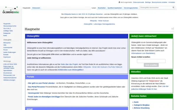Screen dimensions: 177x110
Task: Open the Kontakt sidebar link
Action: 6,55
